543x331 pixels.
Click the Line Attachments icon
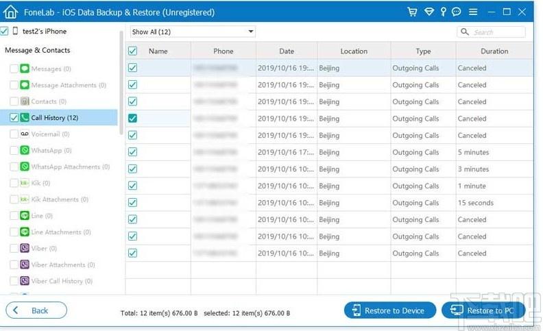(x=25, y=232)
